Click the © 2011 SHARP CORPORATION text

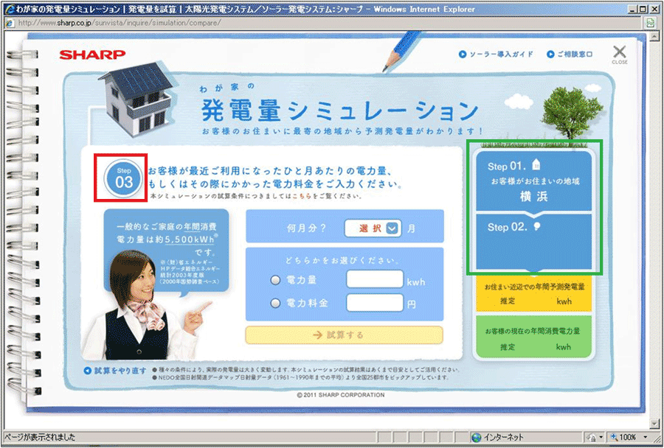click(x=340, y=395)
